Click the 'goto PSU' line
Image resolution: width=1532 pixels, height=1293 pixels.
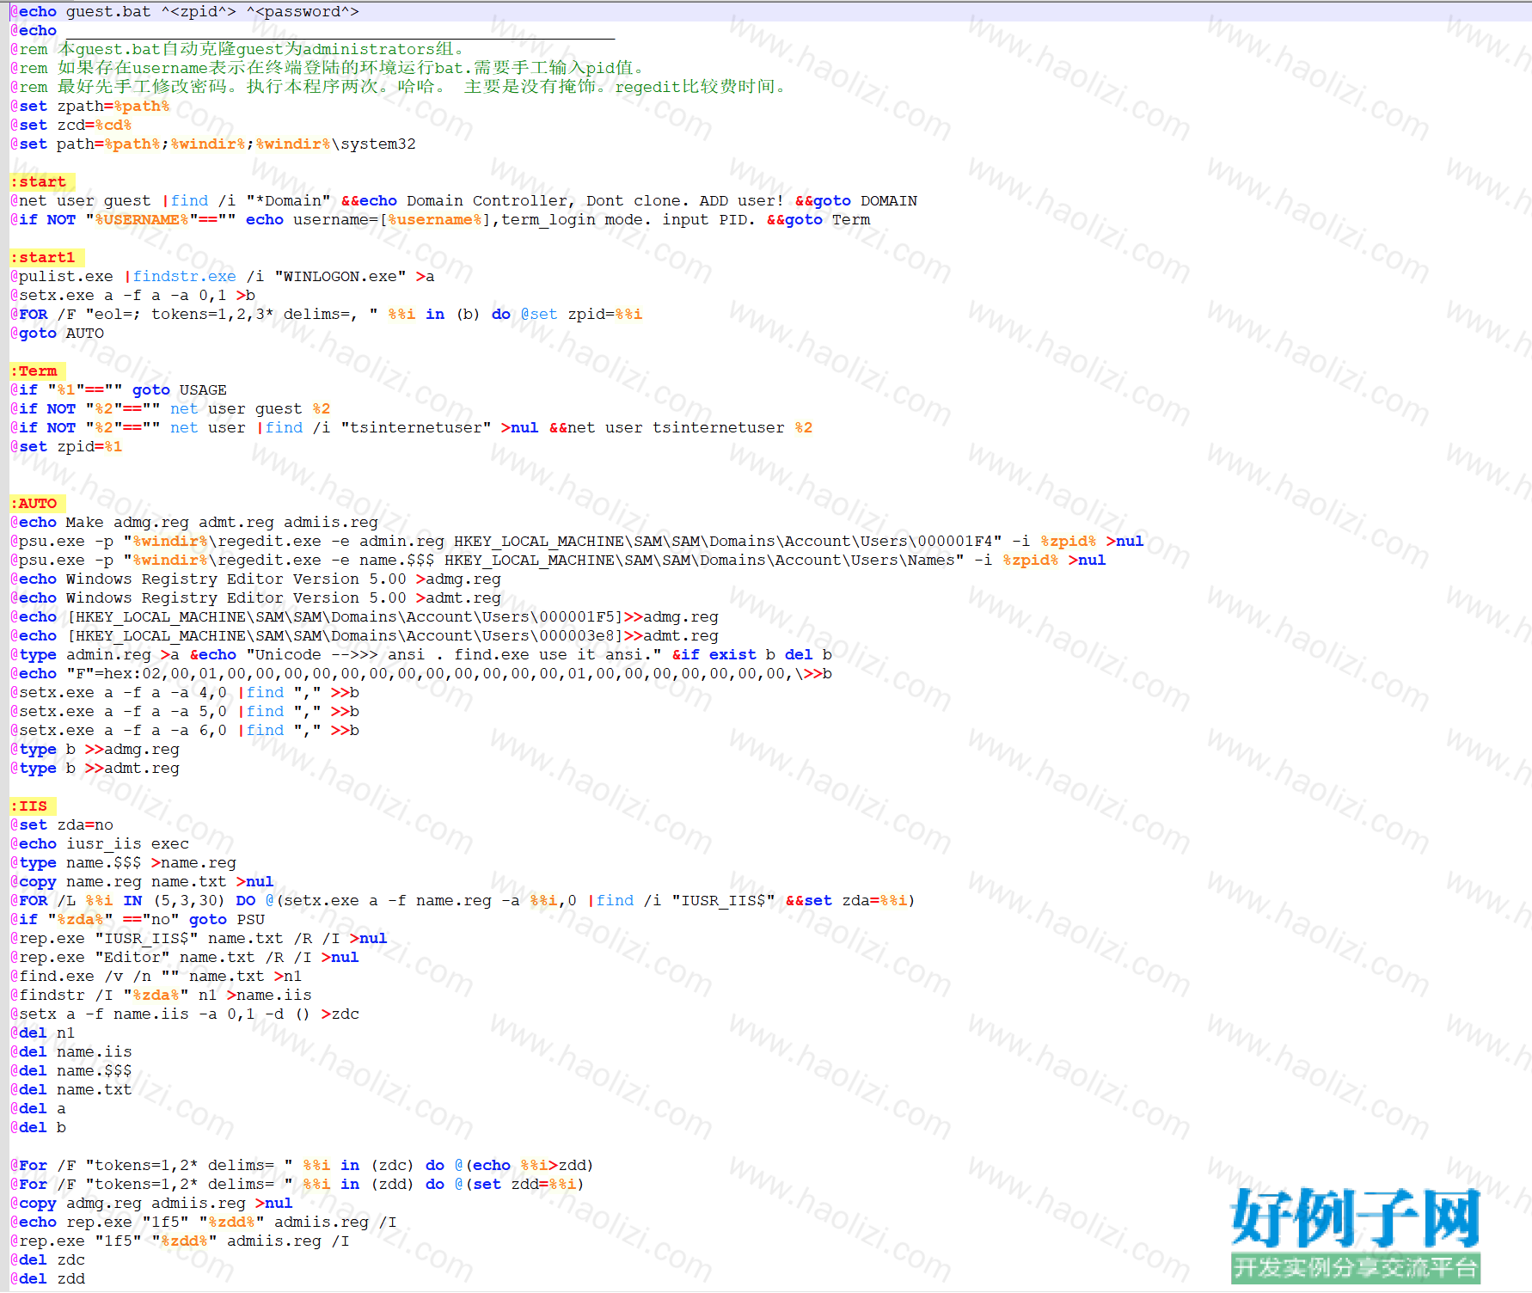tap(138, 919)
